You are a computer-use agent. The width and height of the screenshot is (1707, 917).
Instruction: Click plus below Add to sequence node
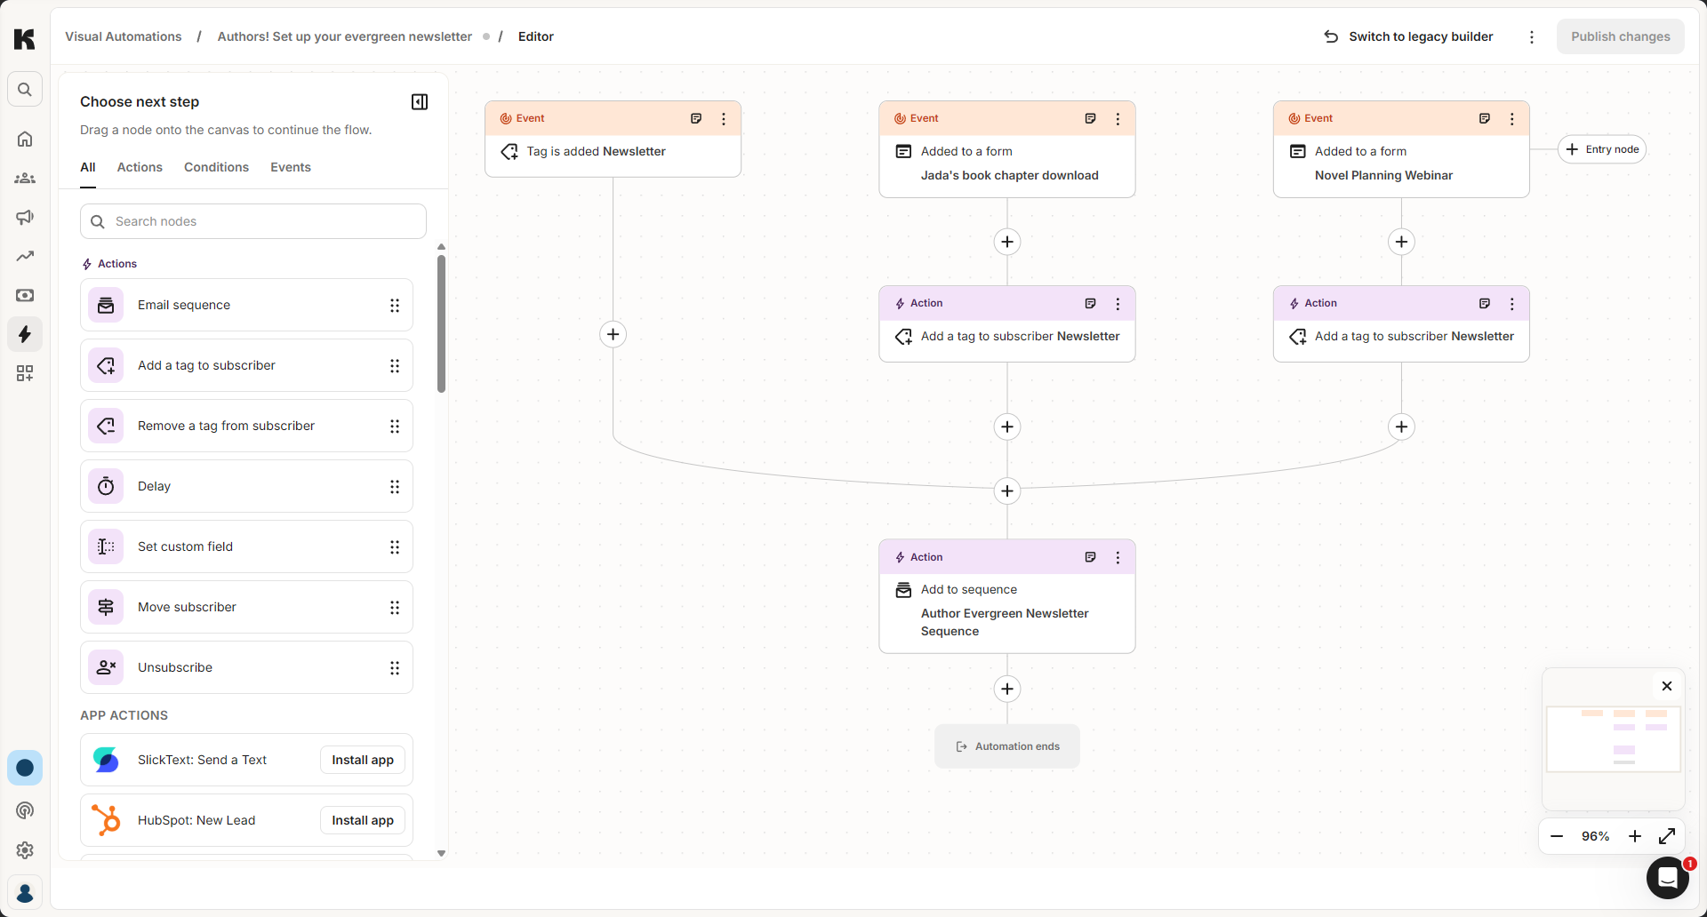(x=1007, y=690)
